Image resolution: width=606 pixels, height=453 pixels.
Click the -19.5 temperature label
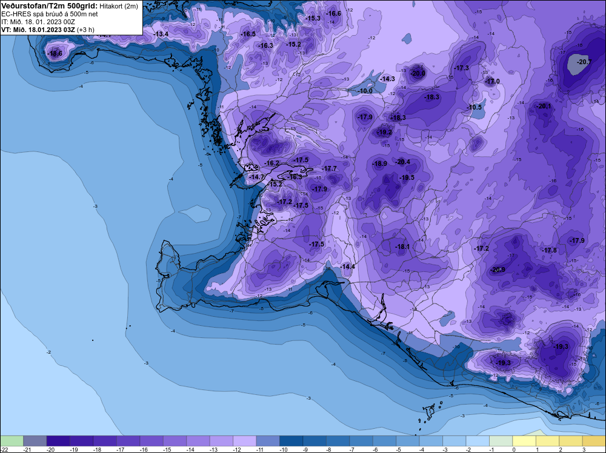coord(407,177)
